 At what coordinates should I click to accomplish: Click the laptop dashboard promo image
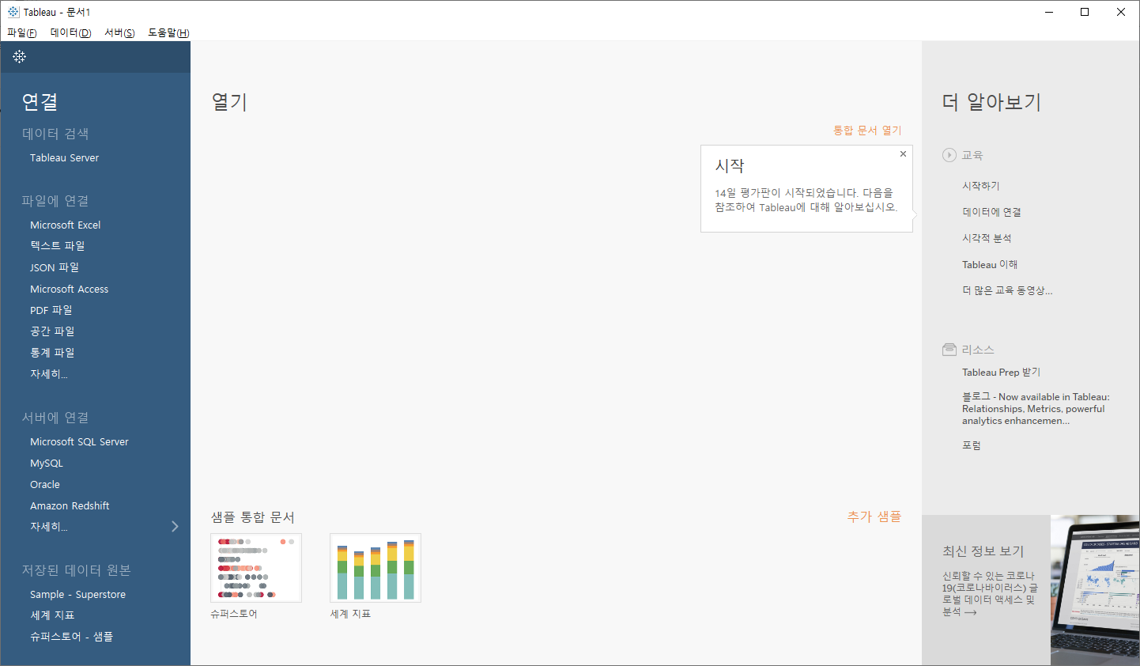click(x=1095, y=590)
